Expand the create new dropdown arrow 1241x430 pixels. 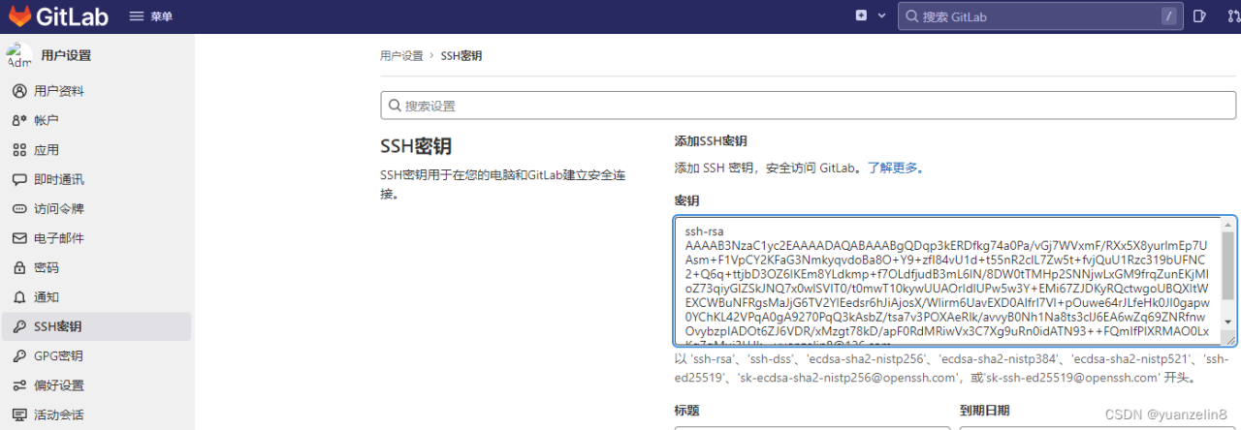click(881, 16)
